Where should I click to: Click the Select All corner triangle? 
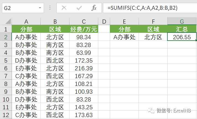pyautogui.click(x=8, y=21)
